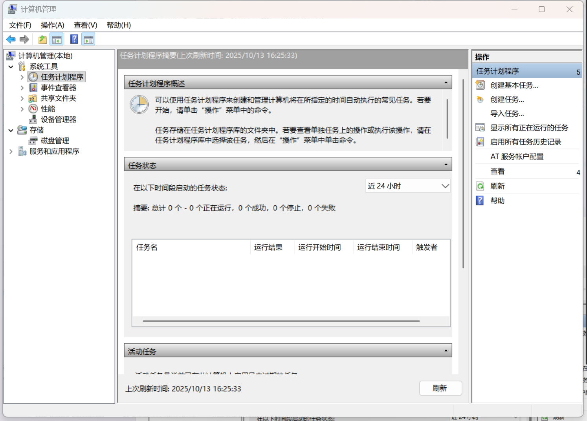Click the 创建基本任务 clock icon in action pane
587x421 pixels.
[x=480, y=85]
